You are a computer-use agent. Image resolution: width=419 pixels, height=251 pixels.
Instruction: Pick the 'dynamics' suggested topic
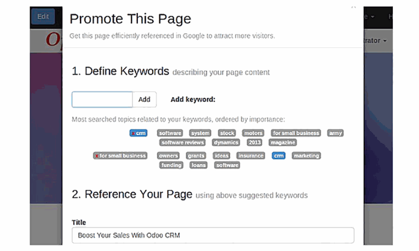tap(226, 142)
